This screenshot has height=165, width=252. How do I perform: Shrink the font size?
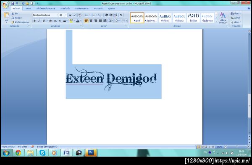[74, 15]
